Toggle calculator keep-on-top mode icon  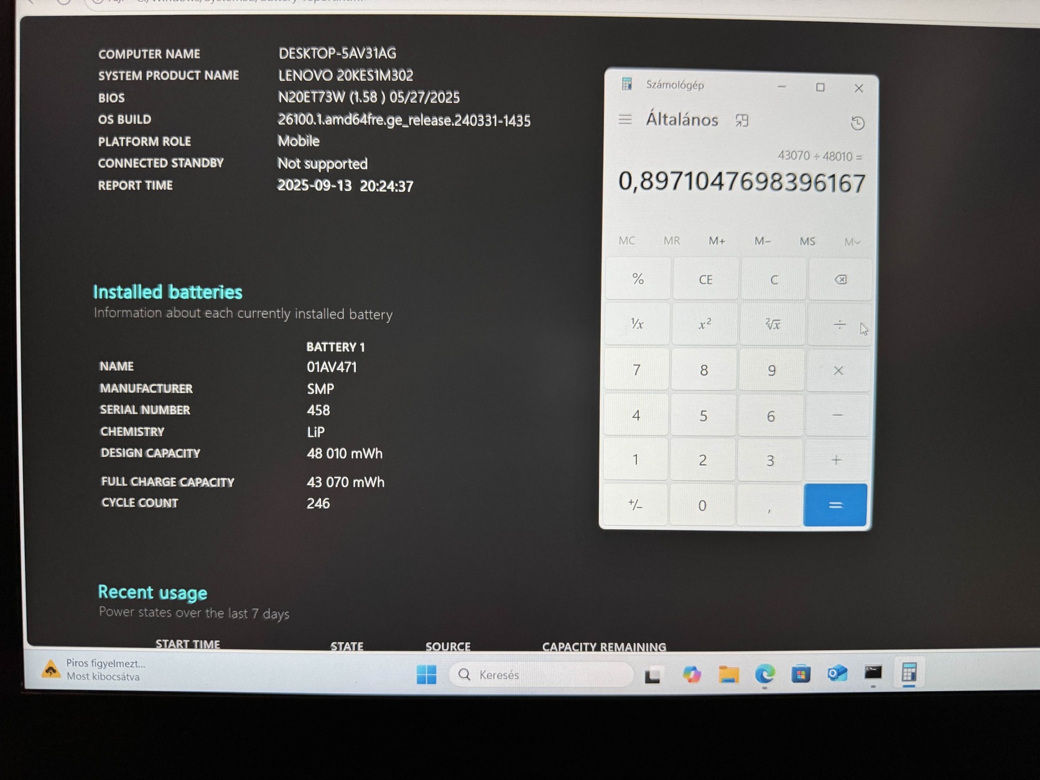click(x=741, y=120)
